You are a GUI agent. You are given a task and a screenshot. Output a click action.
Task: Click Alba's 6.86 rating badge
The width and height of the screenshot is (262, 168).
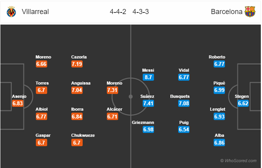tap(219, 143)
